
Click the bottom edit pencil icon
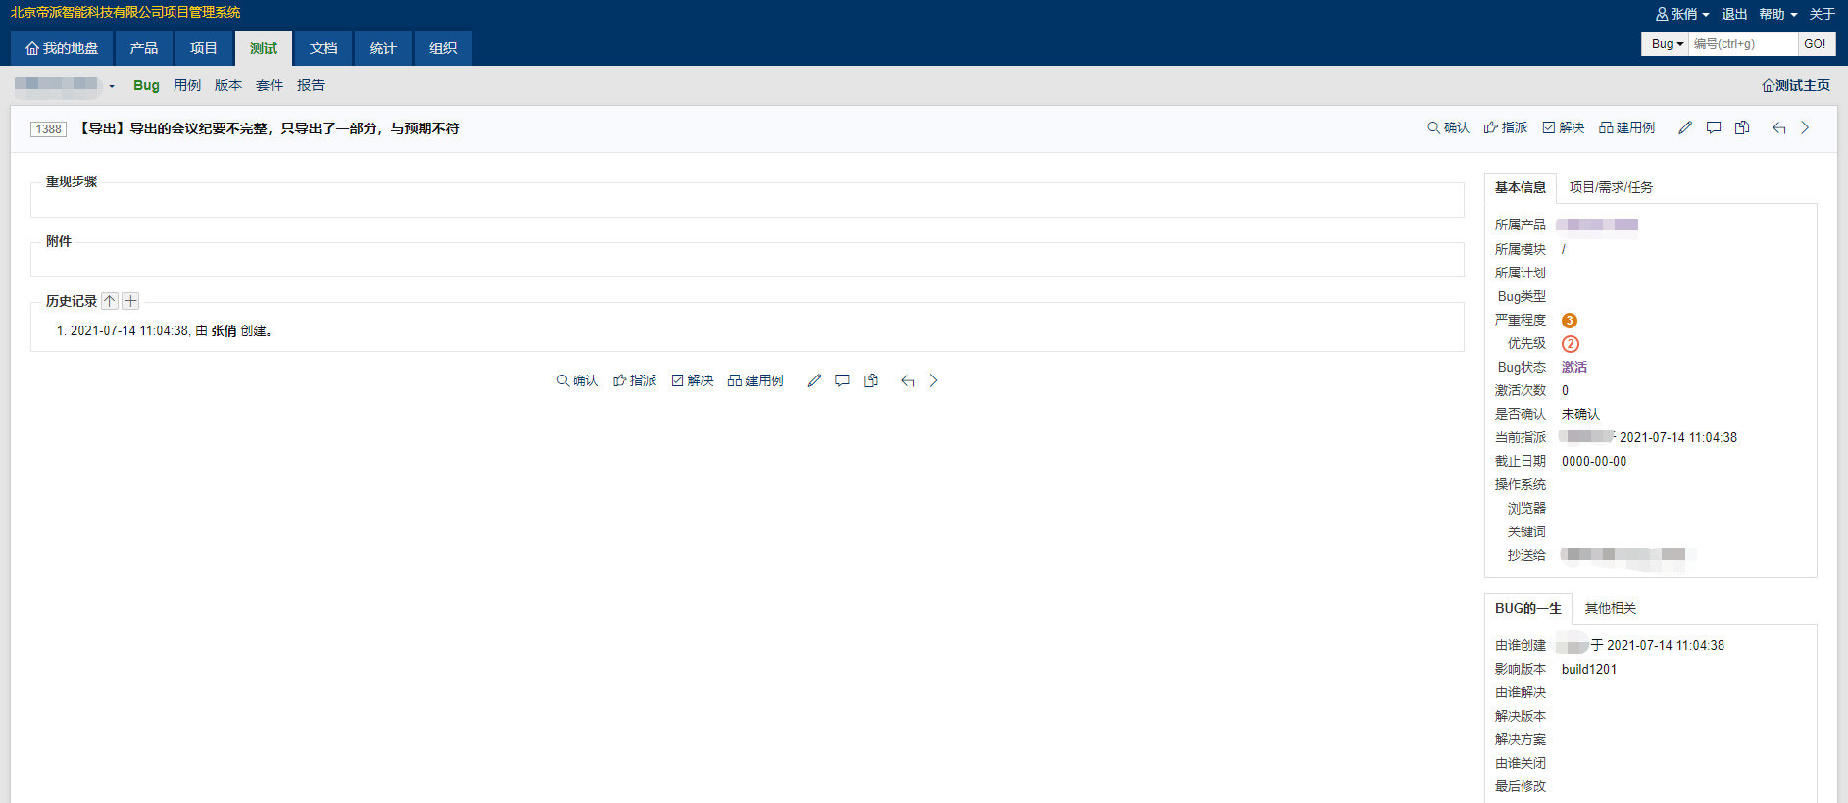pos(814,381)
